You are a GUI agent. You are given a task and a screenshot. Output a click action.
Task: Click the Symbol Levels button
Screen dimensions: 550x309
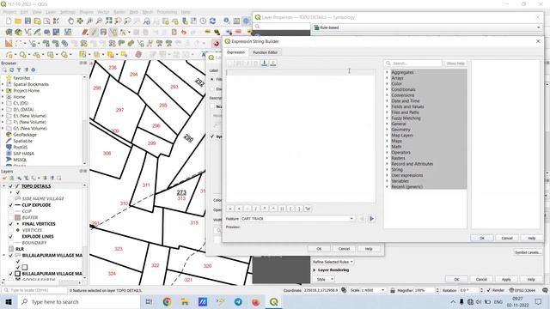(x=528, y=252)
